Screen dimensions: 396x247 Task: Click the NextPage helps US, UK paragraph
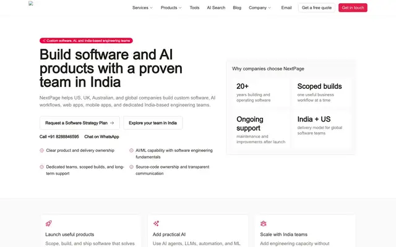coord(127,101)
